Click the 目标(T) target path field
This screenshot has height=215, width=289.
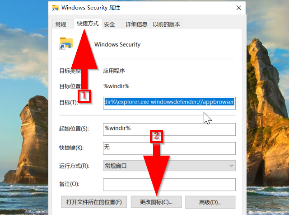coord(169,103)
